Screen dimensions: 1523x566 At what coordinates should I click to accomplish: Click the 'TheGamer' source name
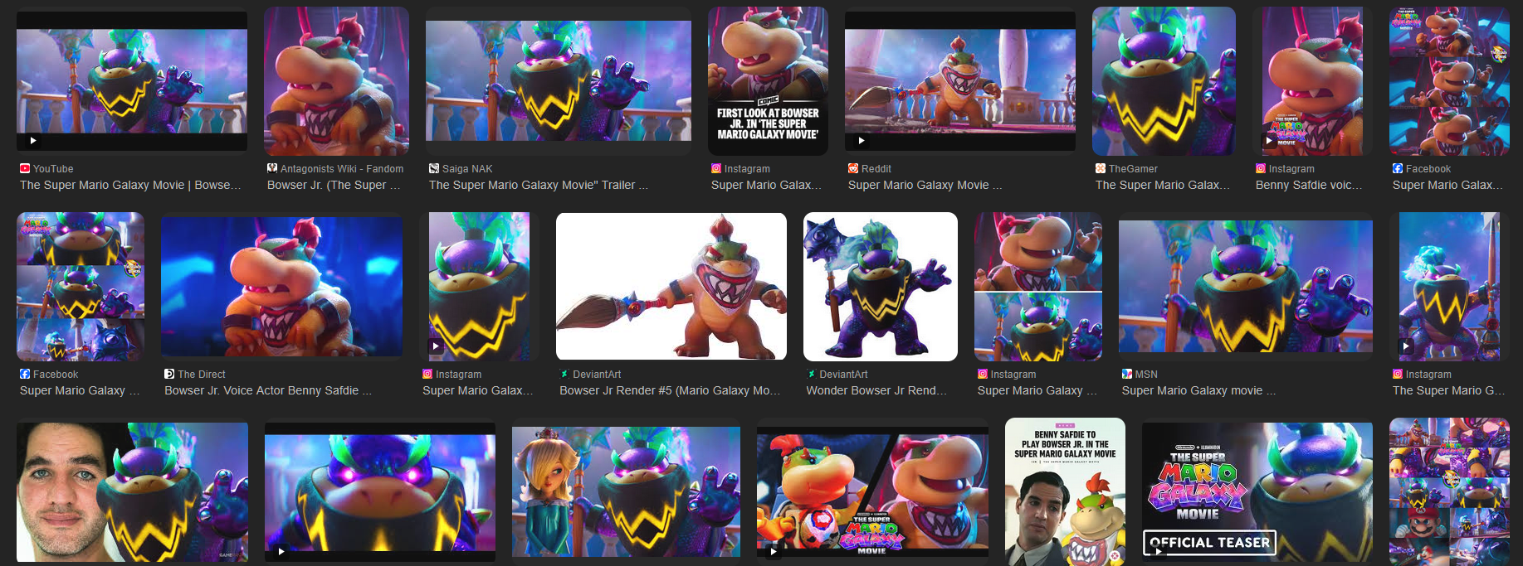[x=1133, y=168]
